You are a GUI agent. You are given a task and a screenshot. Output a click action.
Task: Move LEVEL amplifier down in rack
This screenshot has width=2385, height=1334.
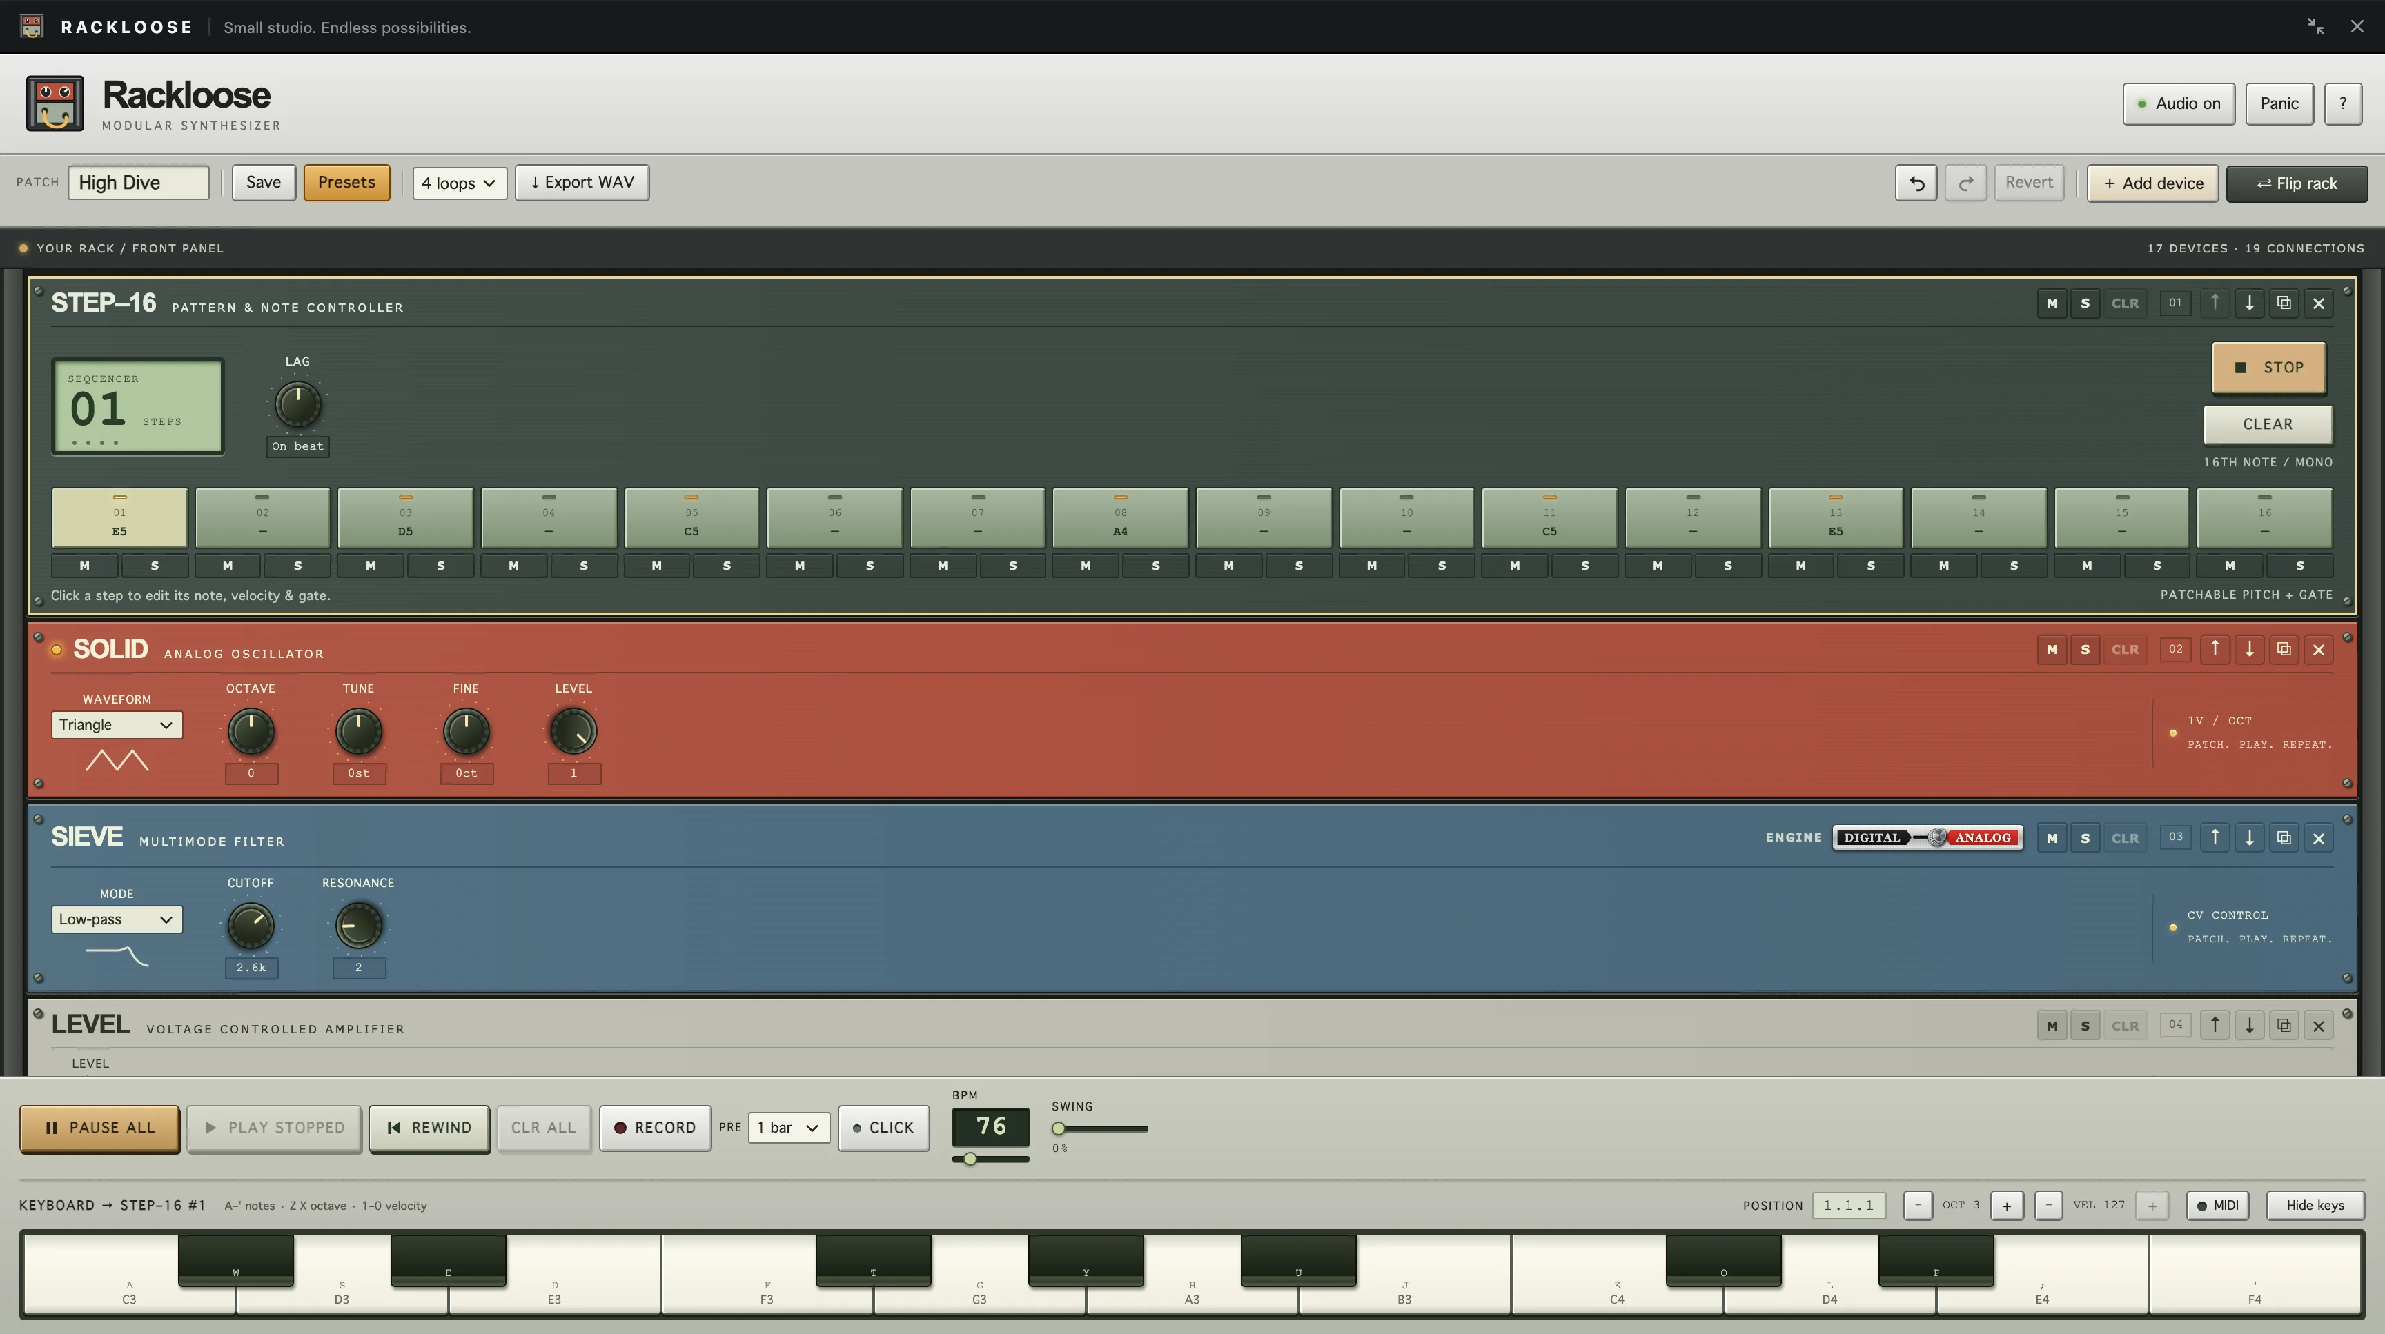pyautogui.click(x=2249, y=1025)
